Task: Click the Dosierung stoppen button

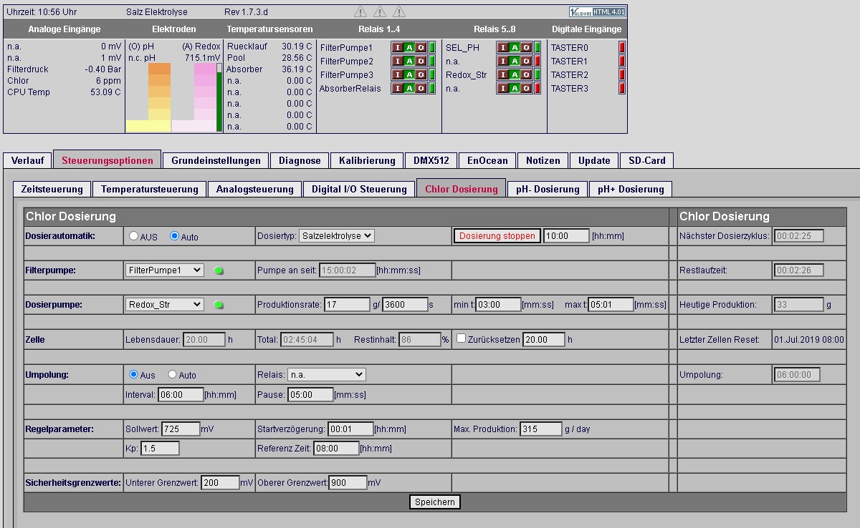Action: pyautogui.click(x=497, y=235)
